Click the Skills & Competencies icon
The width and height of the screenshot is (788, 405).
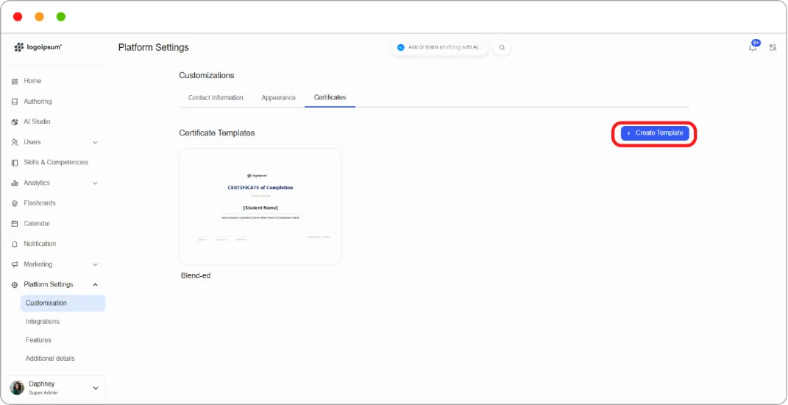click(15, 163)
